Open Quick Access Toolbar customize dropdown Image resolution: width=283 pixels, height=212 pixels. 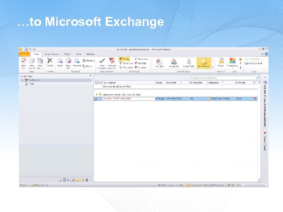[34, 49]
